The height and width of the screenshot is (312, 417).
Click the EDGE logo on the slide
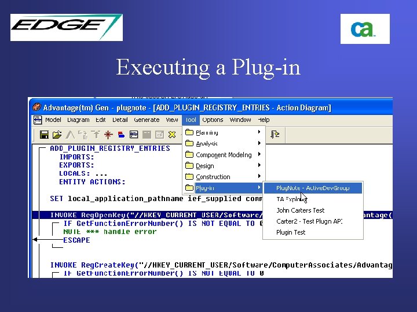tap(67, 27)
